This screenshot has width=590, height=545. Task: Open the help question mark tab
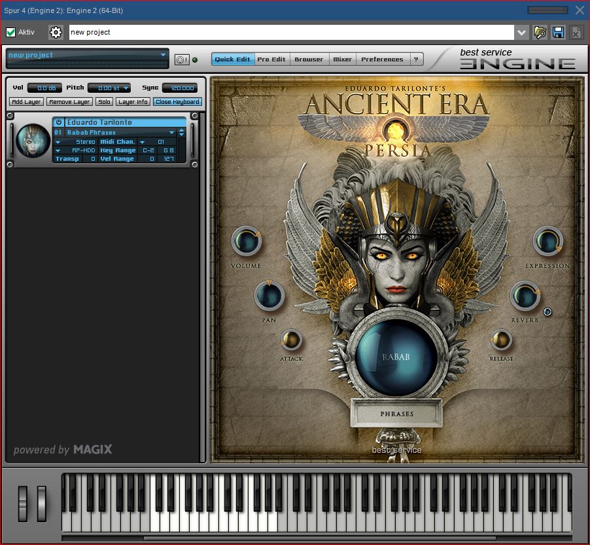click(416, 59)
